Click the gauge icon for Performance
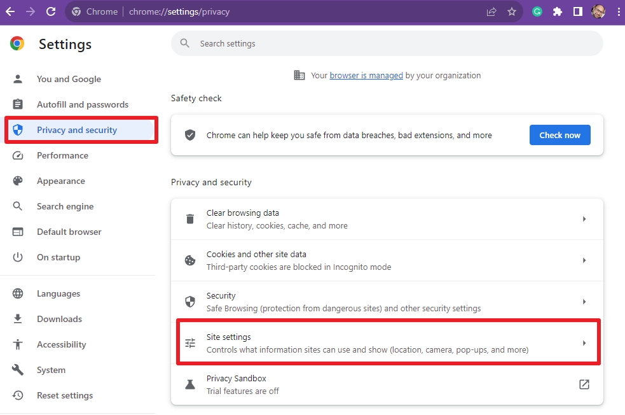Screen dimensions: 625x415 pos(18,155)
